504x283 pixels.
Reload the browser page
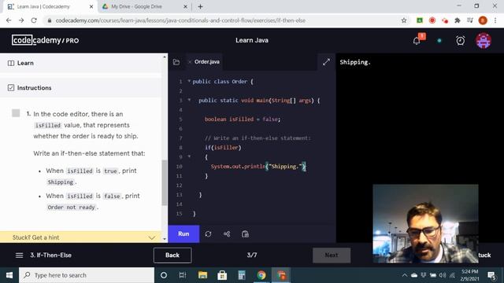[34, 20]
